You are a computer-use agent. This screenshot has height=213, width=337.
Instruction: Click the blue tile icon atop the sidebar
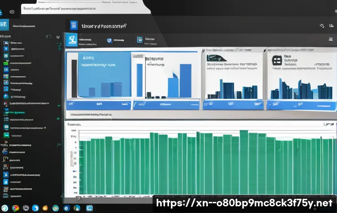point(4,25)
